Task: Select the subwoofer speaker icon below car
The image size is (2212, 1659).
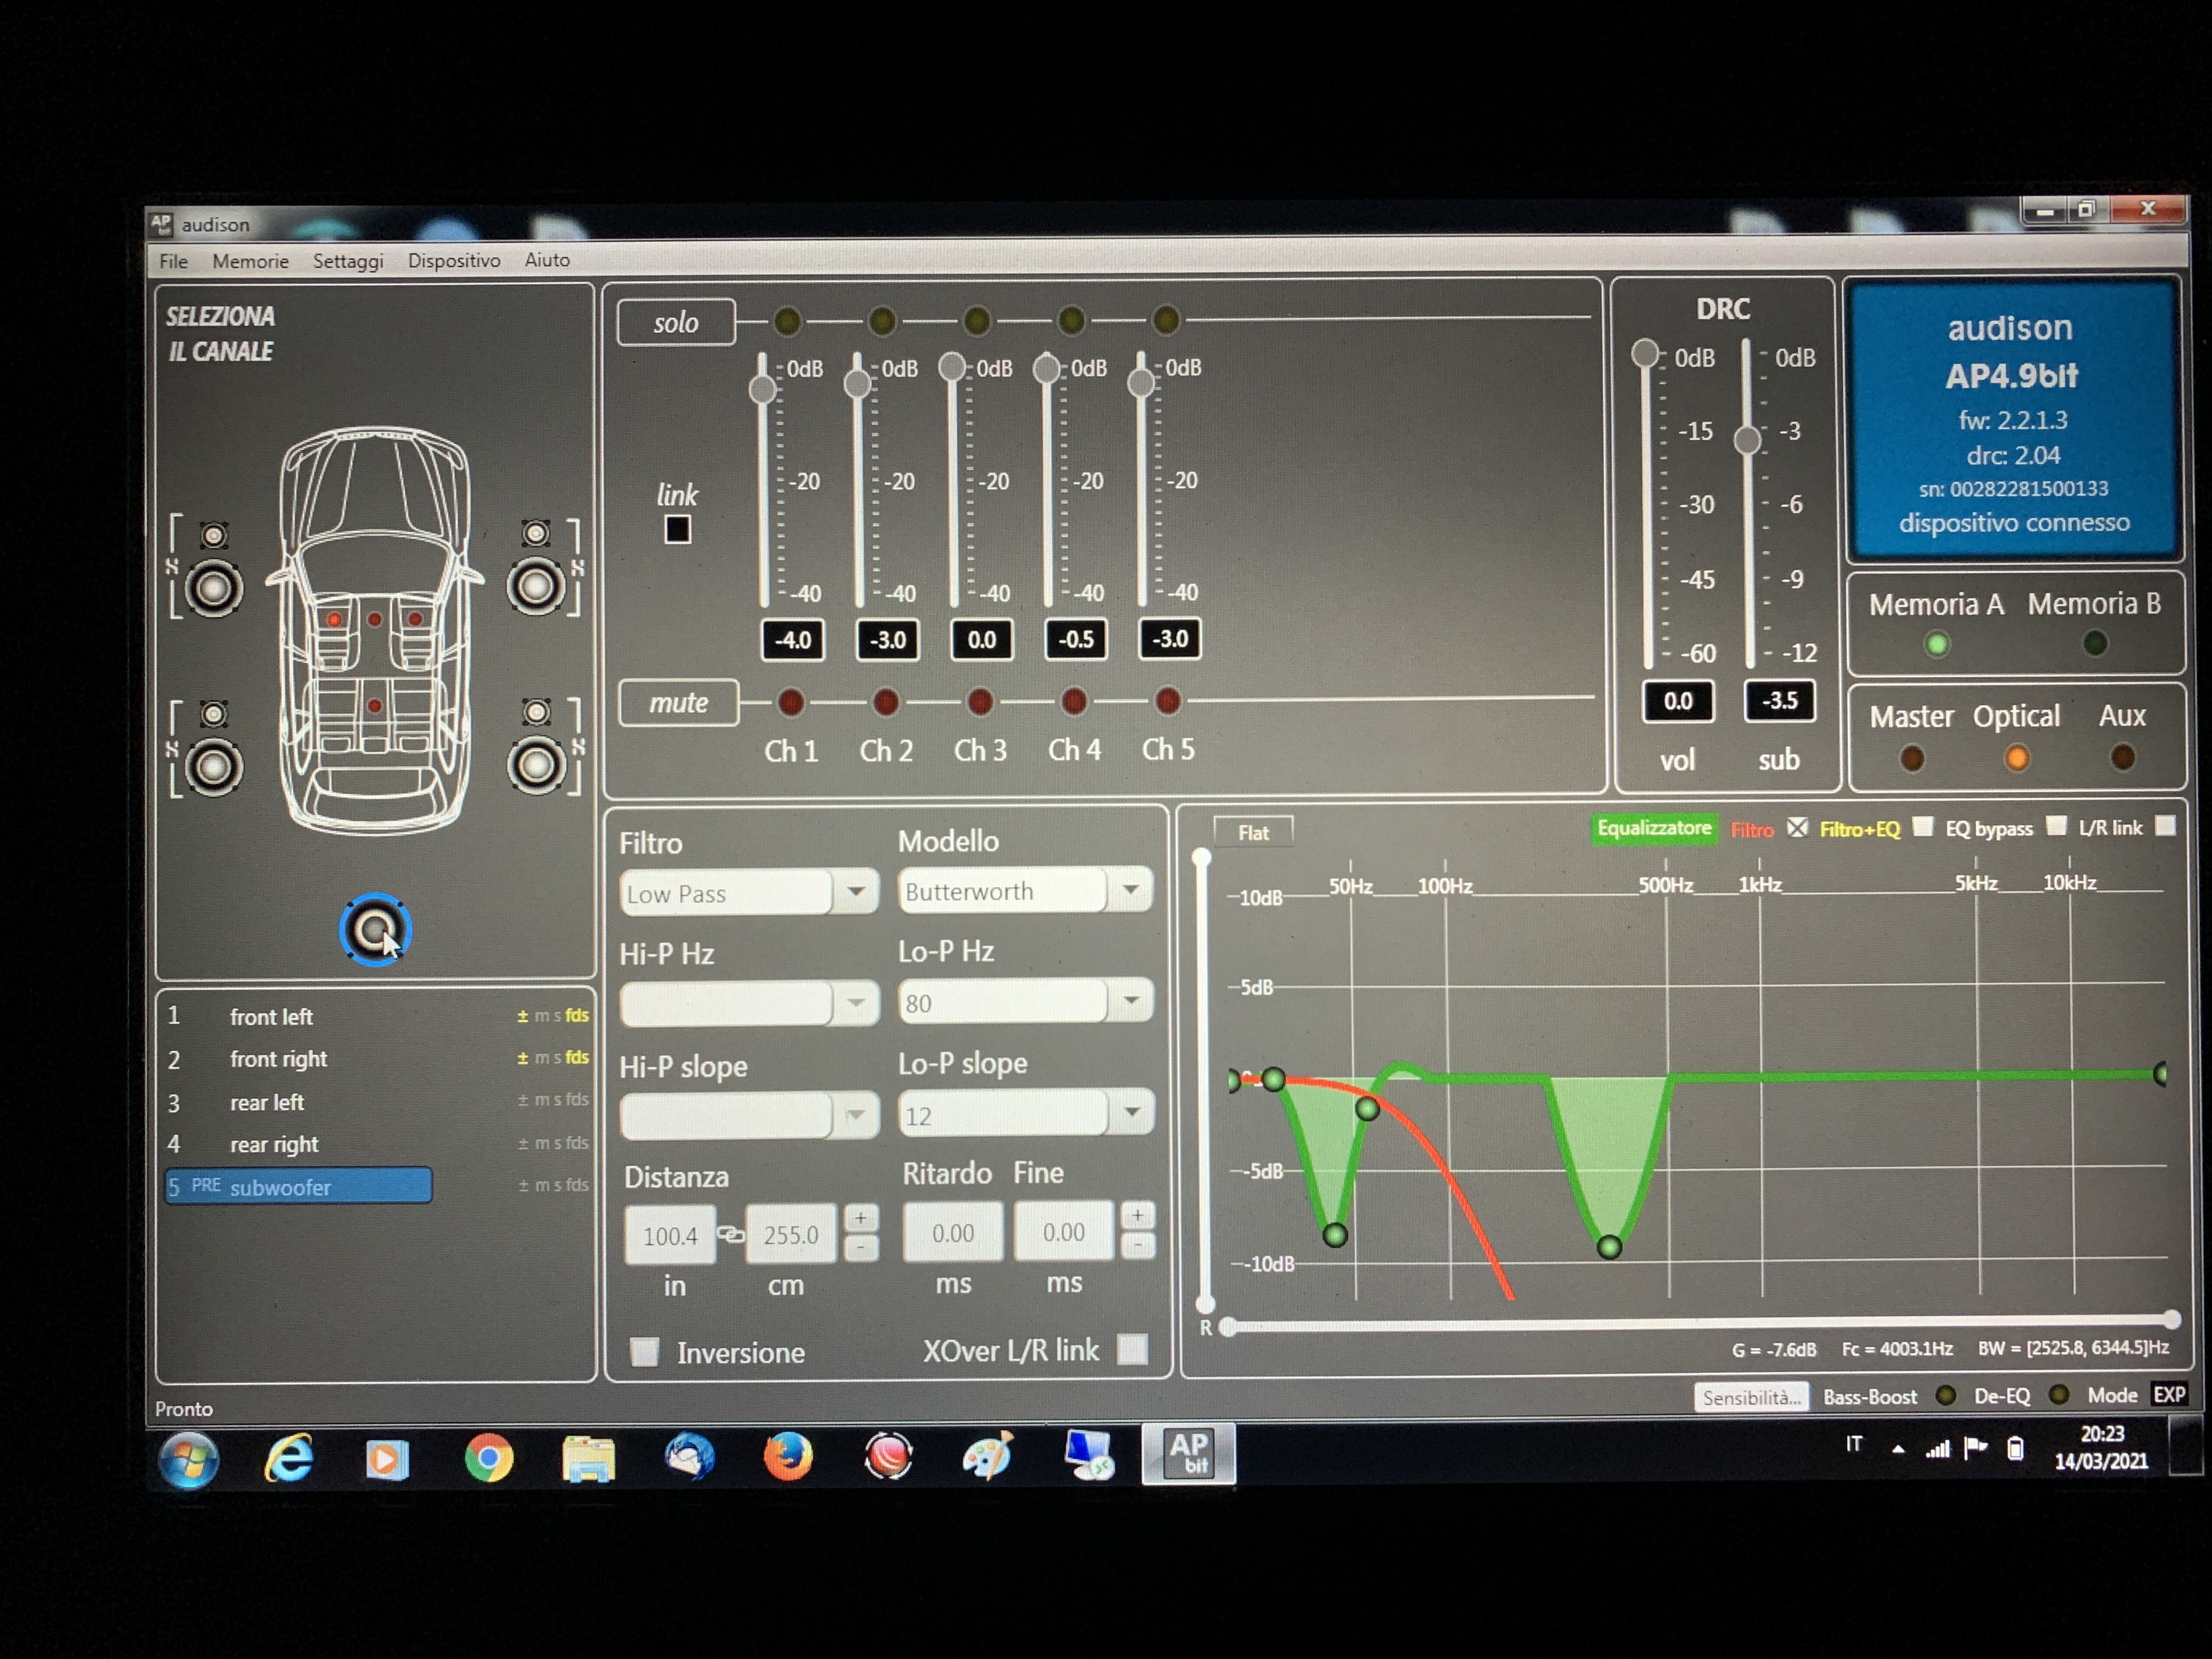Action: (x=375, y=930)
